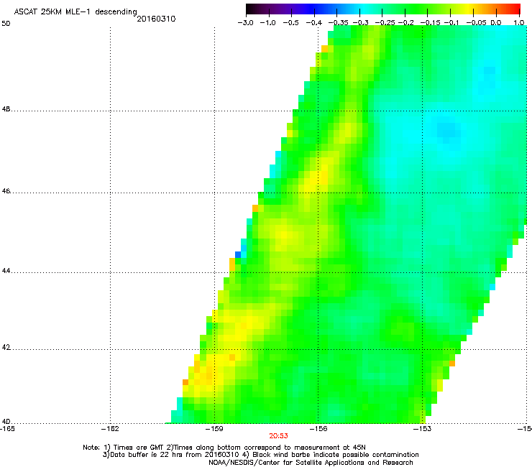Click the longitude axis label -165
Screen dimensions: 532x467
coord(6,429)
